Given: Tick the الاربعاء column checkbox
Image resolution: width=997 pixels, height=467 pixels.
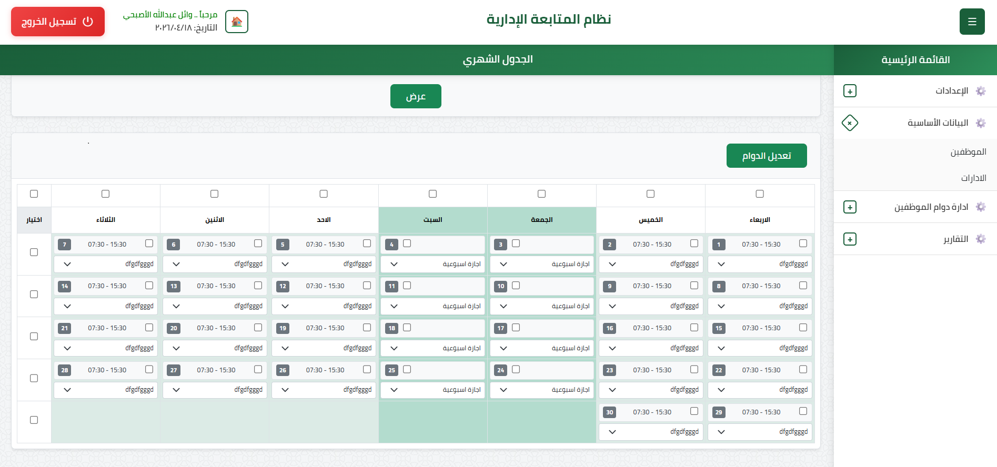Looking at the screenshot, I should click(760, 194).
